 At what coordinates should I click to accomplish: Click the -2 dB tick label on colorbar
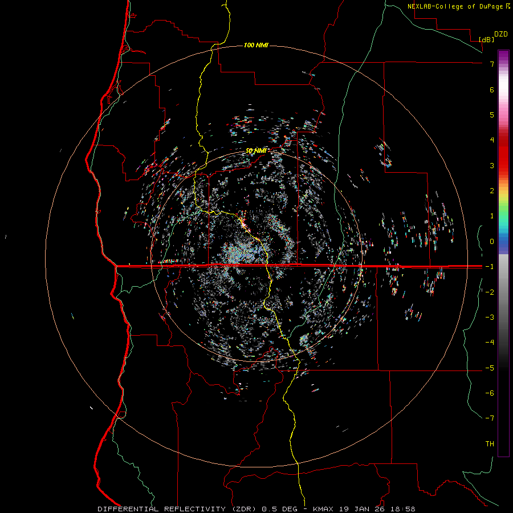(490, 292)
